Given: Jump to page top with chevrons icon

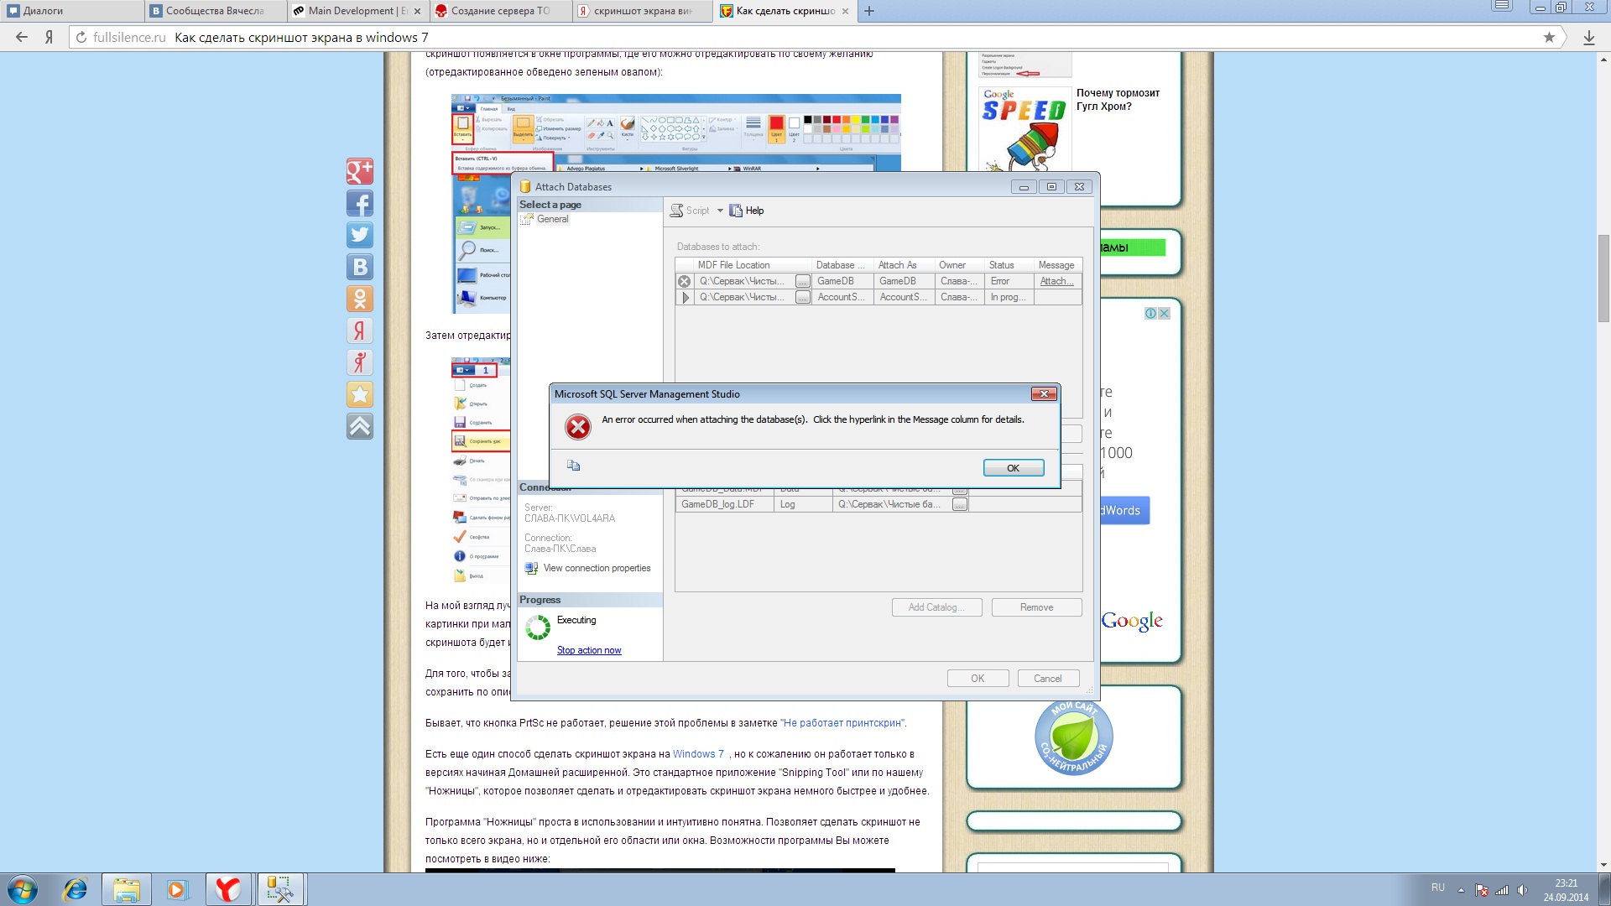Looking at the screenshot, I should tap(360, 426).
